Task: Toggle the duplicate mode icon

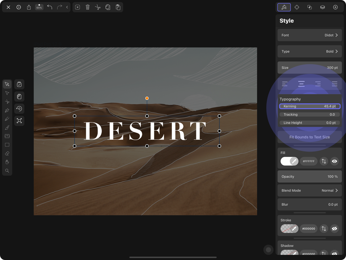Action: pyautogui.click(x=19, y=96)
